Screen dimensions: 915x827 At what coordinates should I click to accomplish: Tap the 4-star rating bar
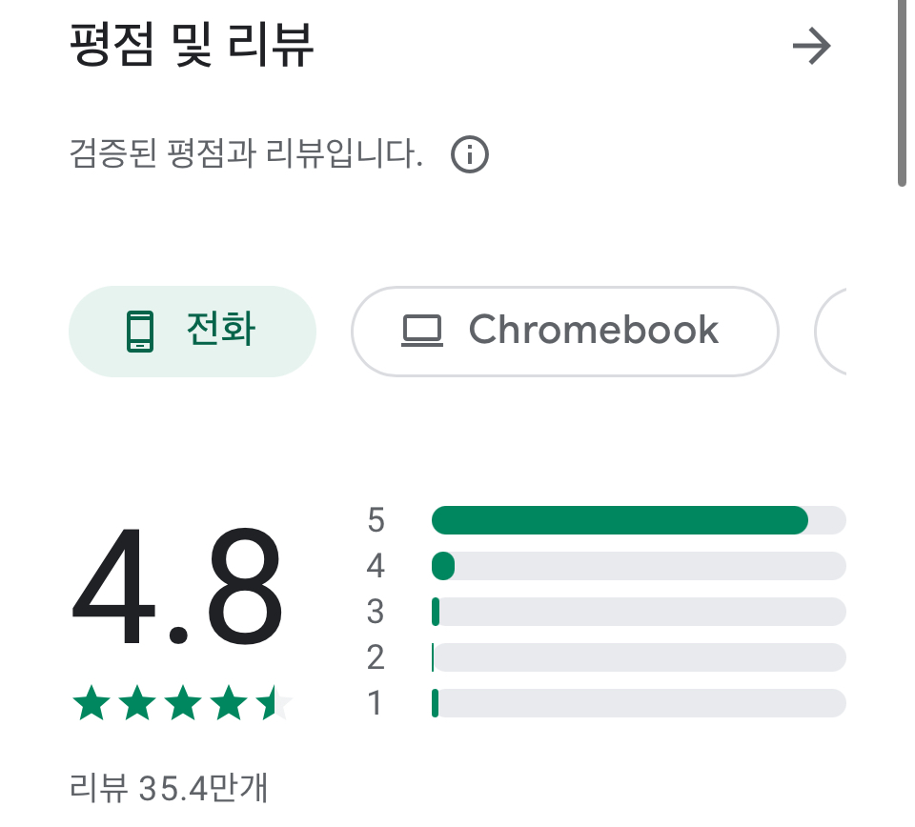[x=639, y=566]
